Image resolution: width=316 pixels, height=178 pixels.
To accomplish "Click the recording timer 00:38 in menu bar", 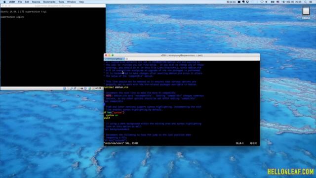I will [231, 2].
